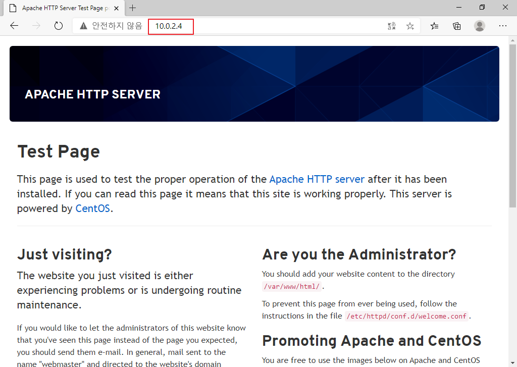Follow the Apache HTTP server link

point(317,179)
